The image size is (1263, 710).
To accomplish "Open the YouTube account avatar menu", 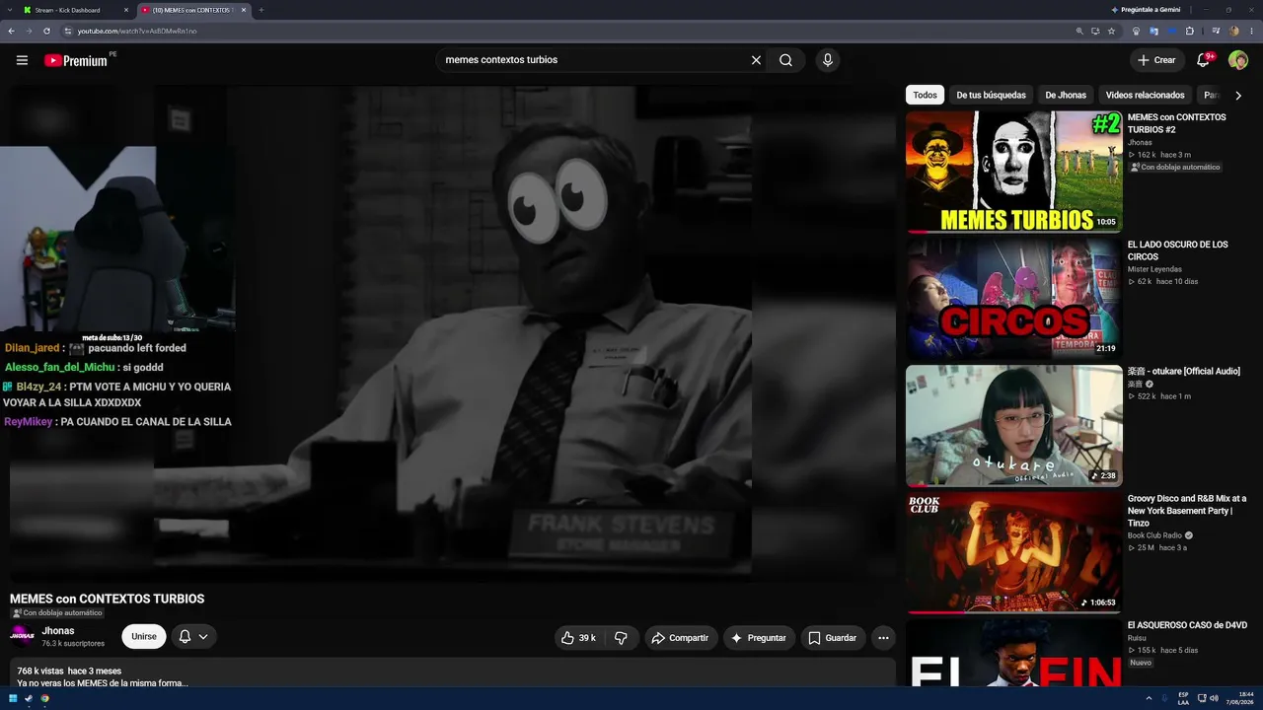I will pyautogui.click(x=1238, y=60).
